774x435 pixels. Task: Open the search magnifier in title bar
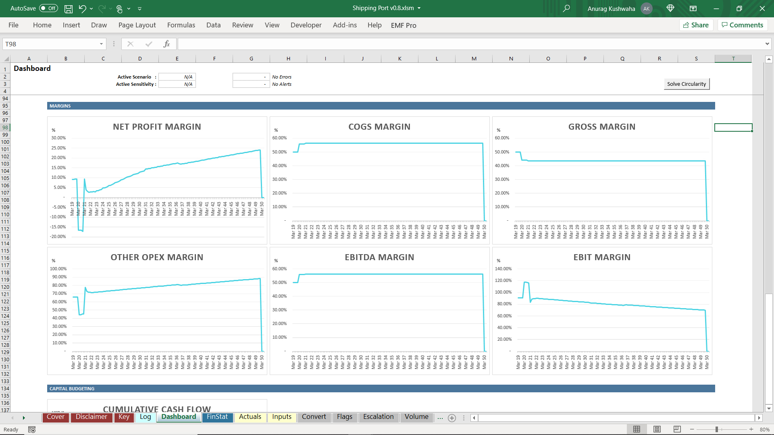coord(566,8)
